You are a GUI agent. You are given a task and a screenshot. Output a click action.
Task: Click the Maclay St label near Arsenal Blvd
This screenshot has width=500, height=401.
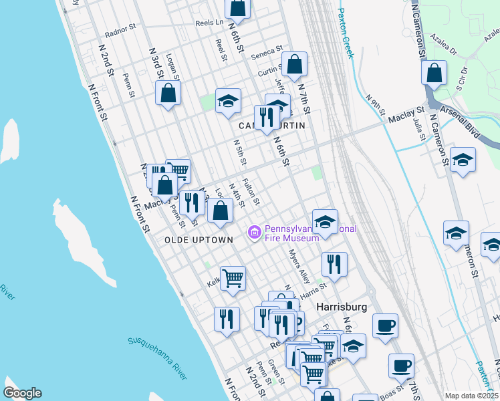pos(406,115)
